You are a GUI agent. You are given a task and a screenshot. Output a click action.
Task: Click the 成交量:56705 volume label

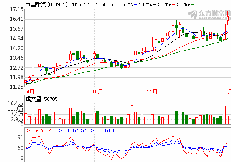[41, 99]
